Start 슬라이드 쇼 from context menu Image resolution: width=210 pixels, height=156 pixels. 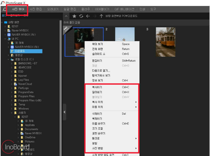tap(112, 54)
